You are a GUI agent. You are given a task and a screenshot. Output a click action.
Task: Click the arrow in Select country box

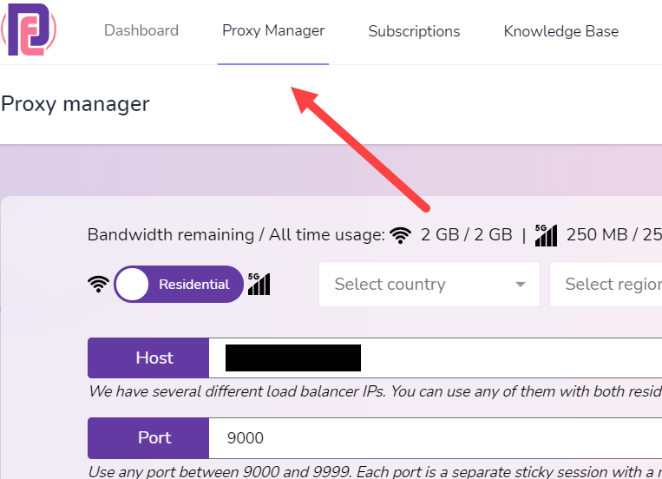tap(521, 285)
